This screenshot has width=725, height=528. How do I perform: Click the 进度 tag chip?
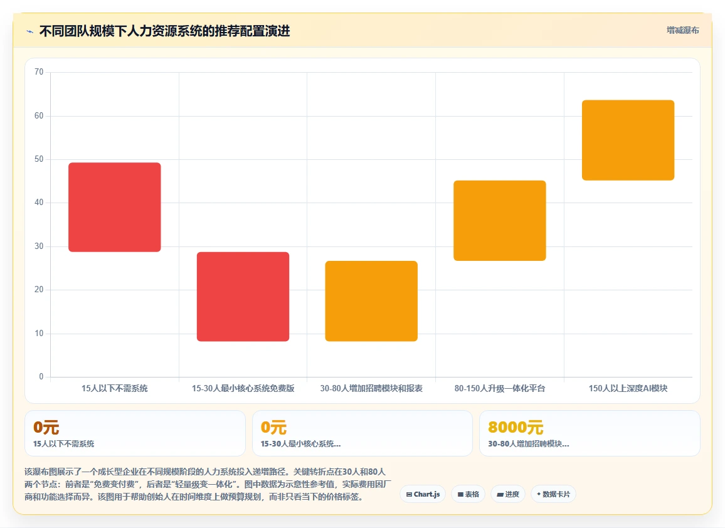click(x=507, y=494)
